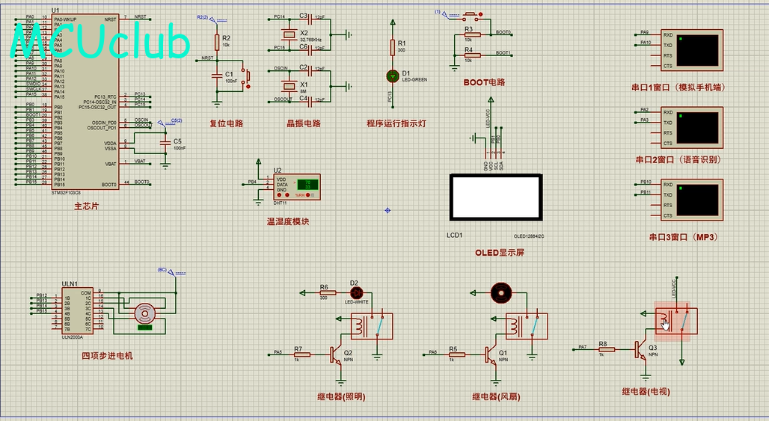Screen dimensions: 769x421
Task: Select the 8M crystal X1
Action: [289, 86]
